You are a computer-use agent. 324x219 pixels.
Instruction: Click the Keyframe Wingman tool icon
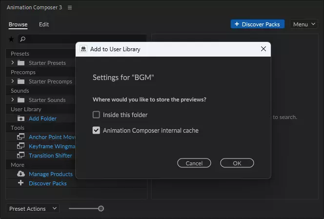pos(20,146)
